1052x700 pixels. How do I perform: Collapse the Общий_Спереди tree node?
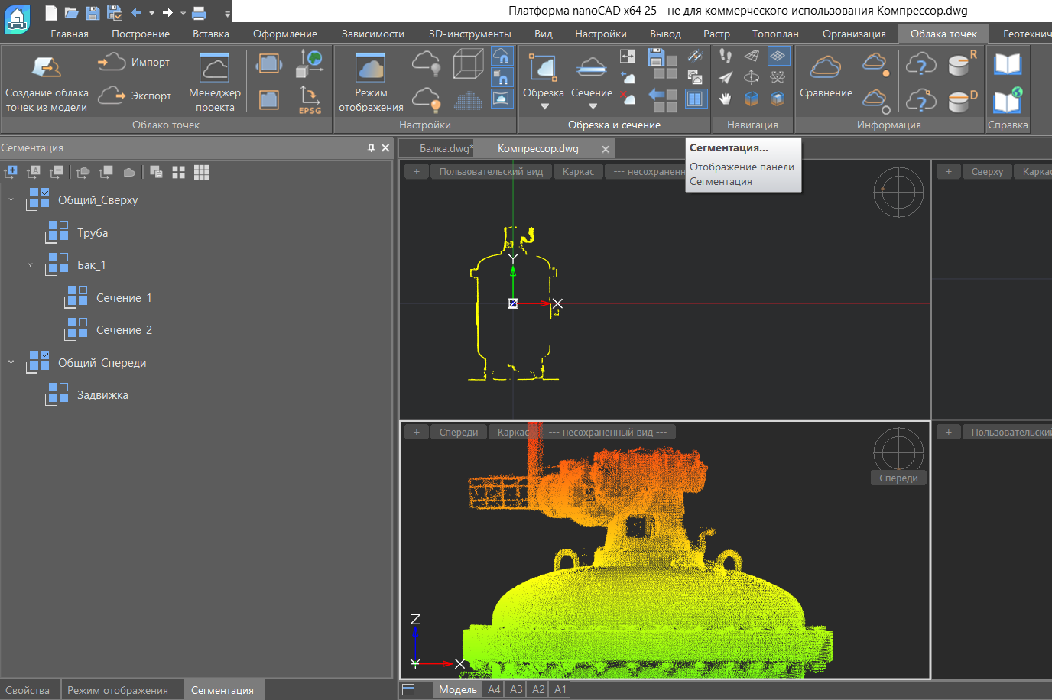tap(11, 362)
